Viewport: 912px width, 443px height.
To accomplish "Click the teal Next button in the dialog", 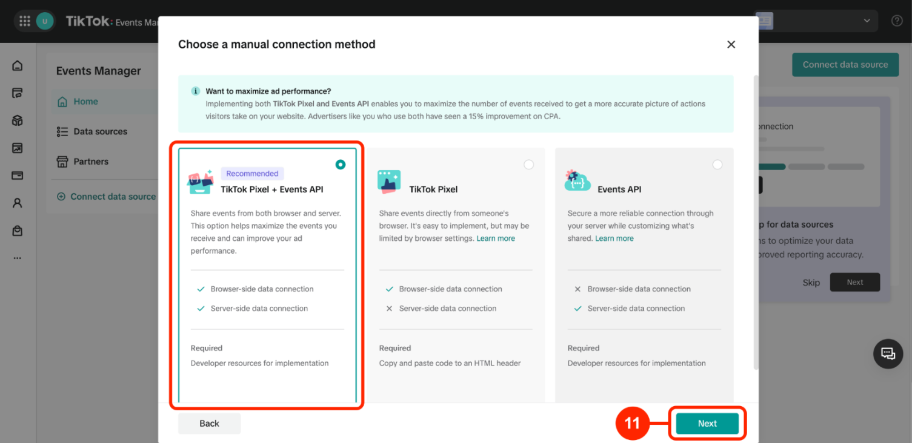I will coord(707,424).
